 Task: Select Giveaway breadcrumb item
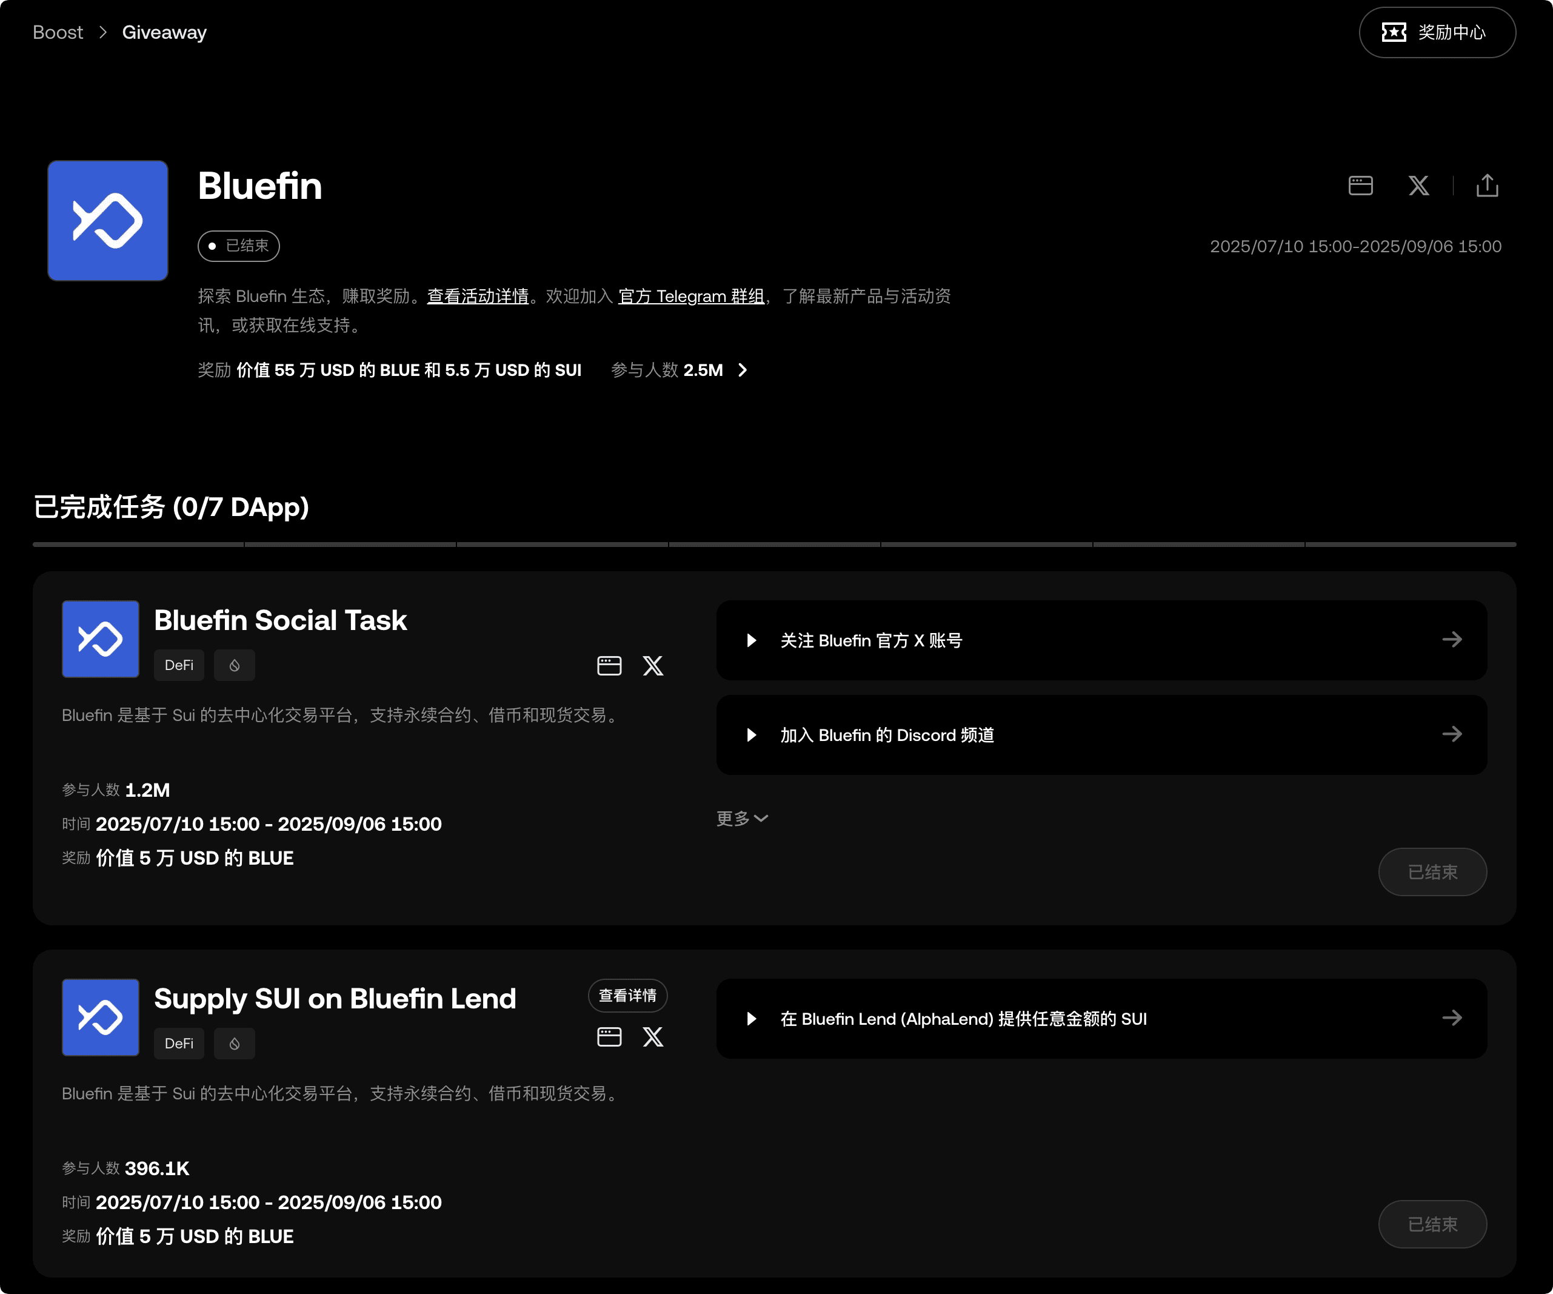(x=164, y=33)
